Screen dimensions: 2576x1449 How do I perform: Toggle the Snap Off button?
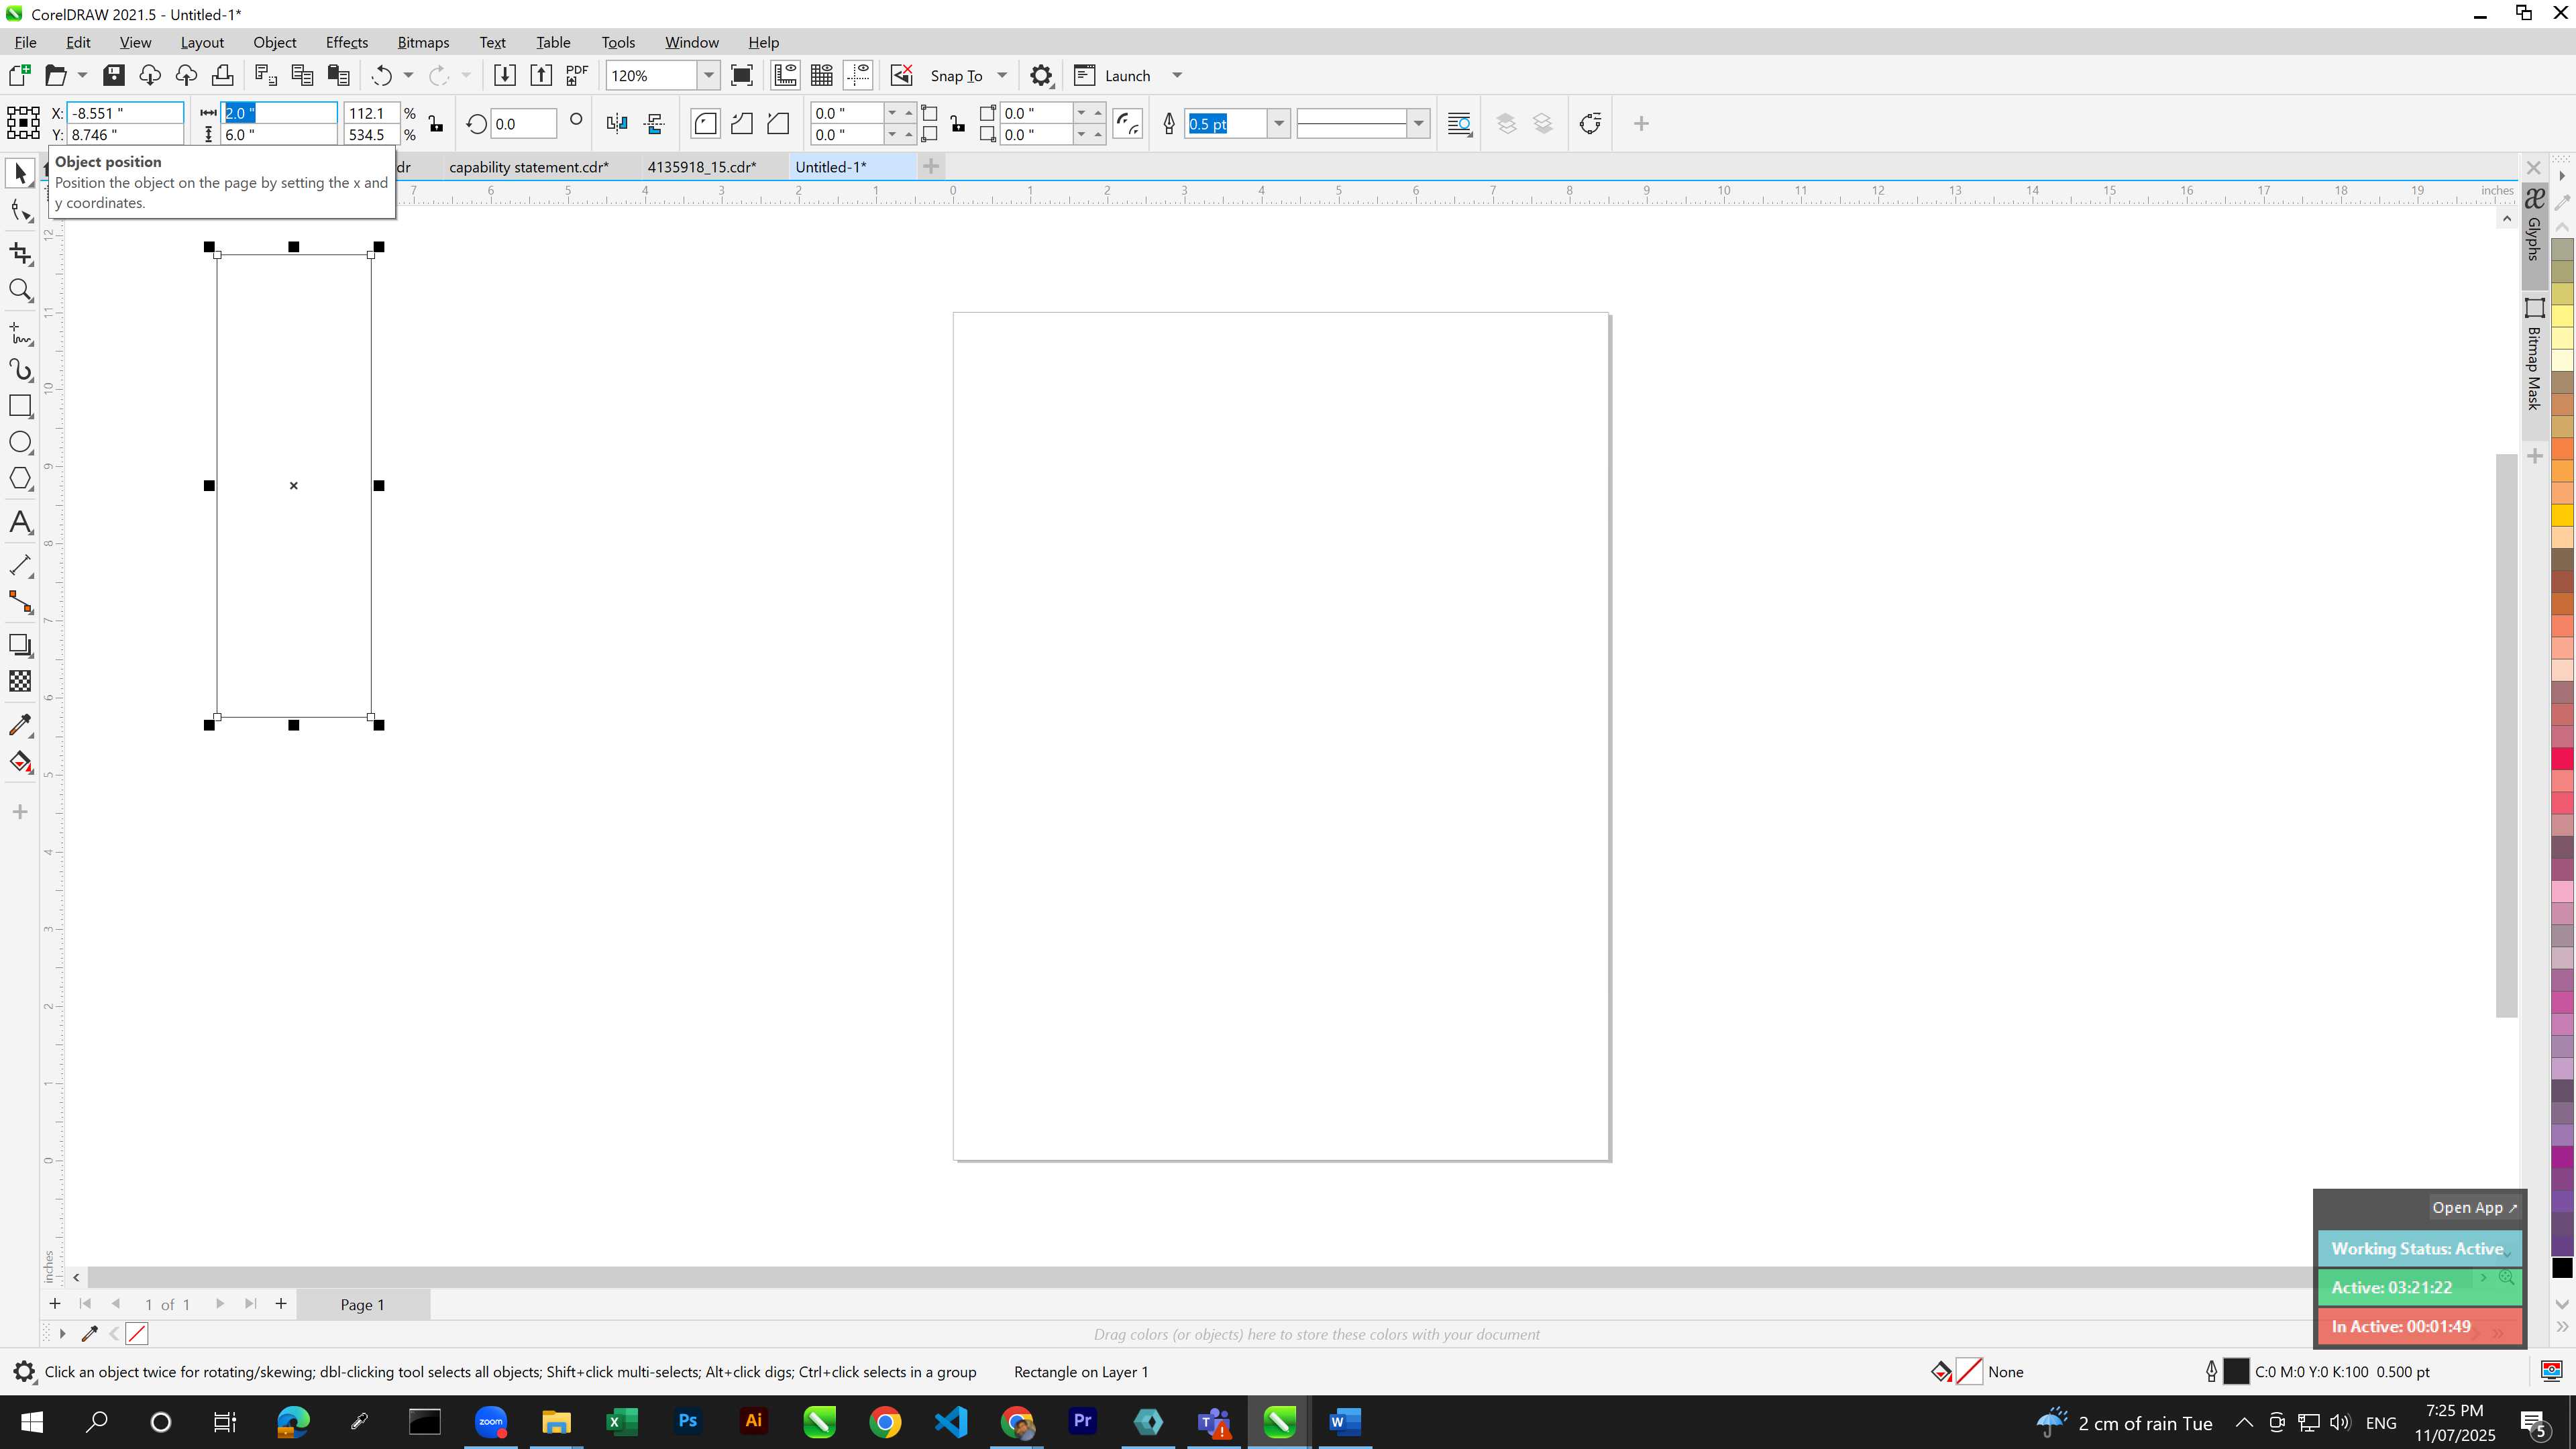901,75
